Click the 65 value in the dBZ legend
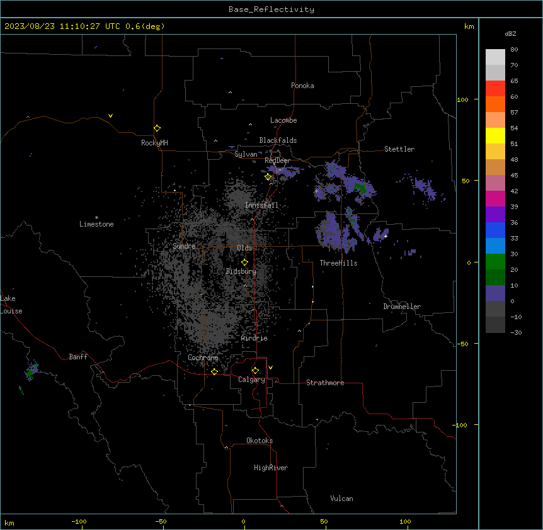This screenshot has height=530, width=543. click(514, 81)
